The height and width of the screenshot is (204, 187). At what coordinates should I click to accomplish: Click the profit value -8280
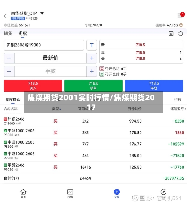pos(178,121)
